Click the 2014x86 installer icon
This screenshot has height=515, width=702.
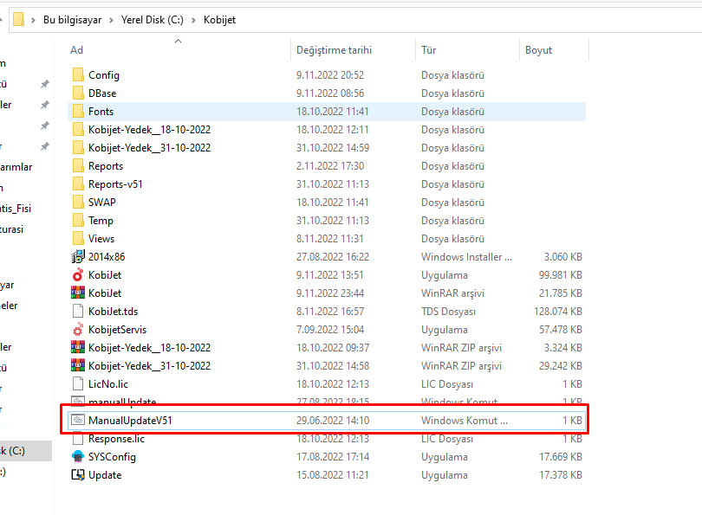pos(78,256)
